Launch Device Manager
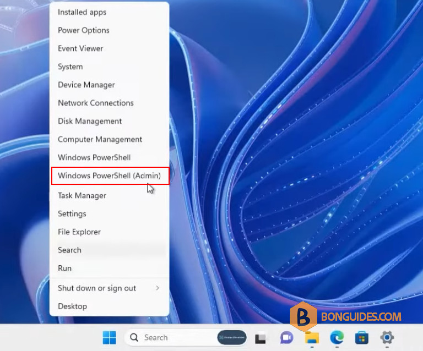Viewport: 423px width, 351px height. point(109,85)
